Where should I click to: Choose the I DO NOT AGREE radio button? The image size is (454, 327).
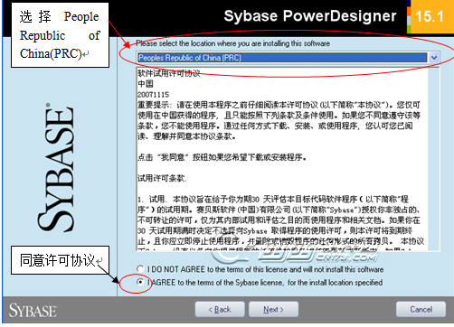[140, 268]
